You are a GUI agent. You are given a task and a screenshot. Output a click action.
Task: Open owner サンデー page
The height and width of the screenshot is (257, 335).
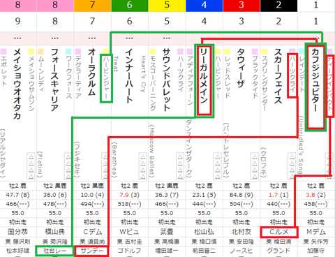(92, 251)
